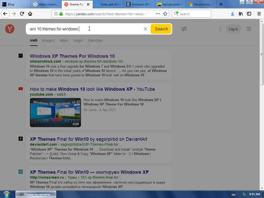Open the browser home page
The width and height of the screenshot is (264, 198).
(30, 14)
